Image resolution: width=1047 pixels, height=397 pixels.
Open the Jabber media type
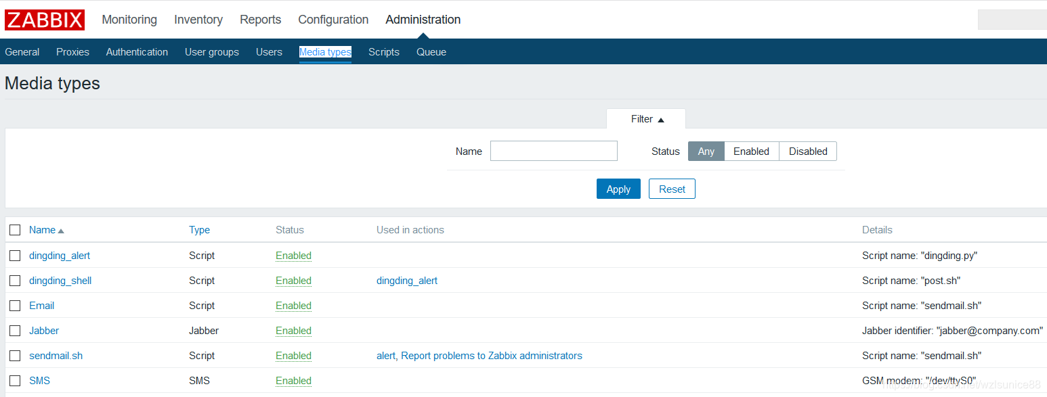(x=44, y=331)
